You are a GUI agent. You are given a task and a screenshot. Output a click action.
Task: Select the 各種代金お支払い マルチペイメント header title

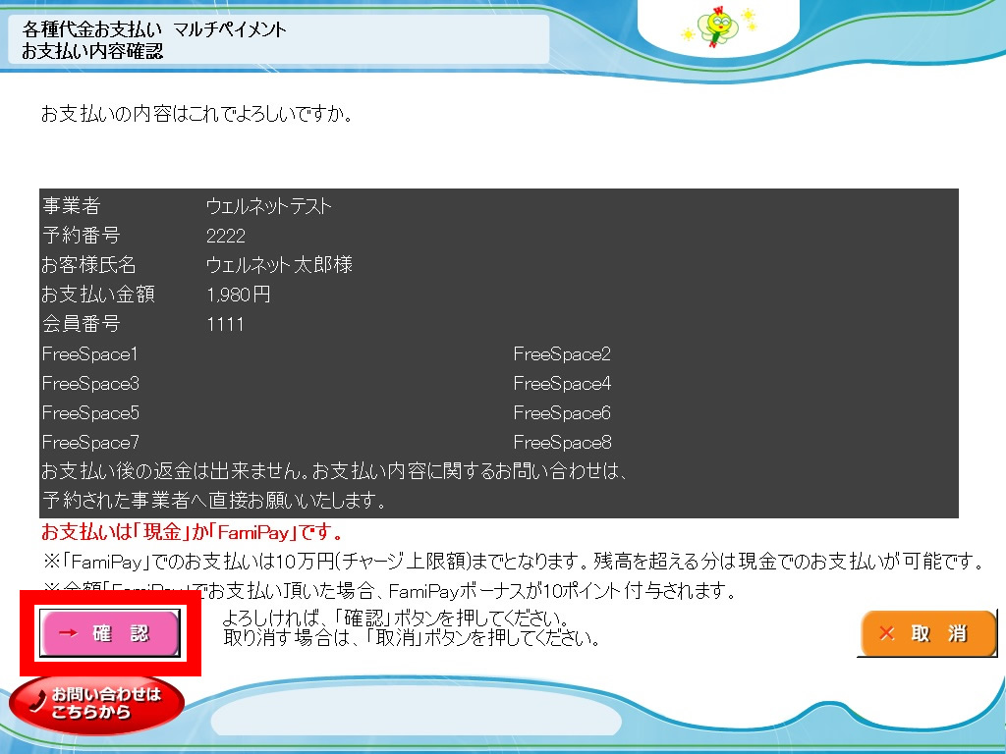pos(154,29)
